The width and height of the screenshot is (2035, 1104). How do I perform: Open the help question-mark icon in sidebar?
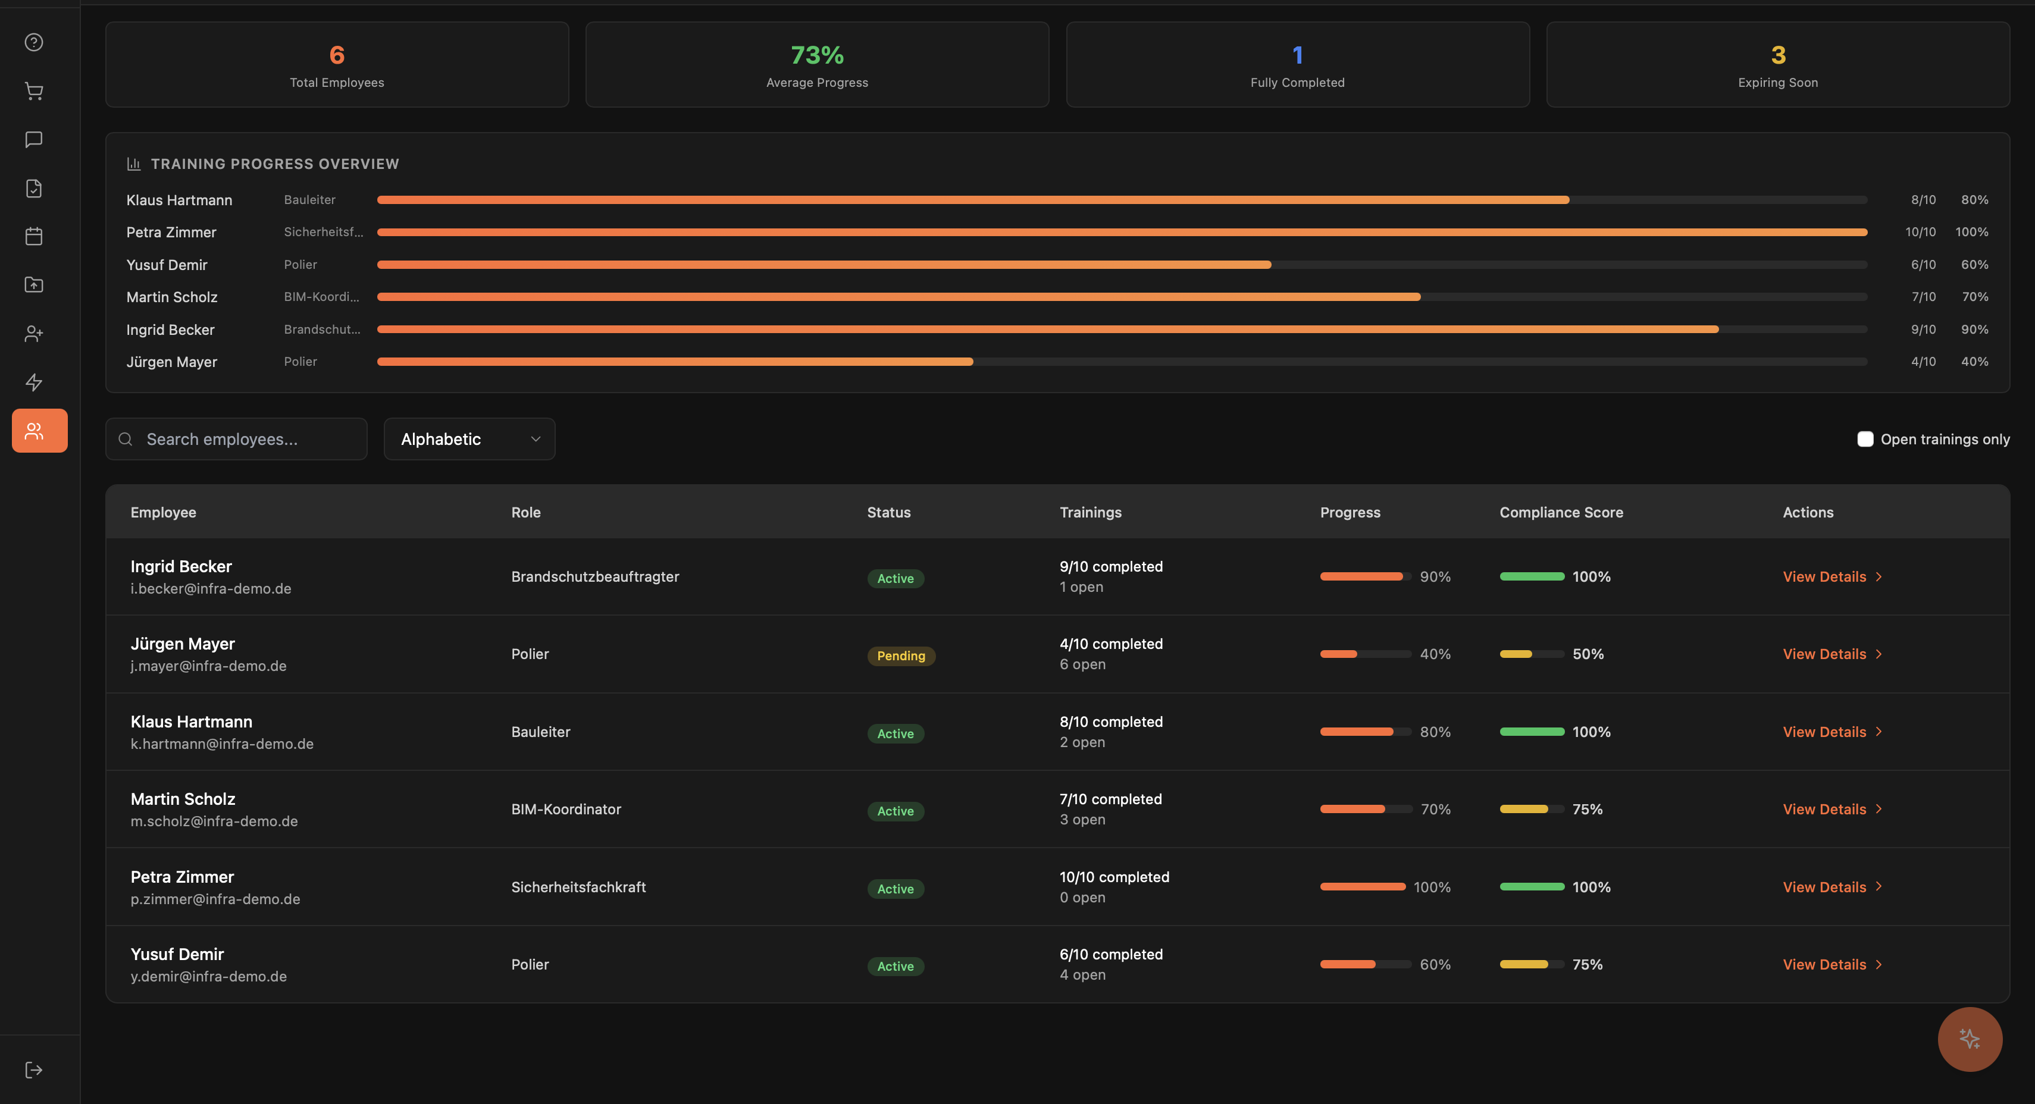pos(34,43)
